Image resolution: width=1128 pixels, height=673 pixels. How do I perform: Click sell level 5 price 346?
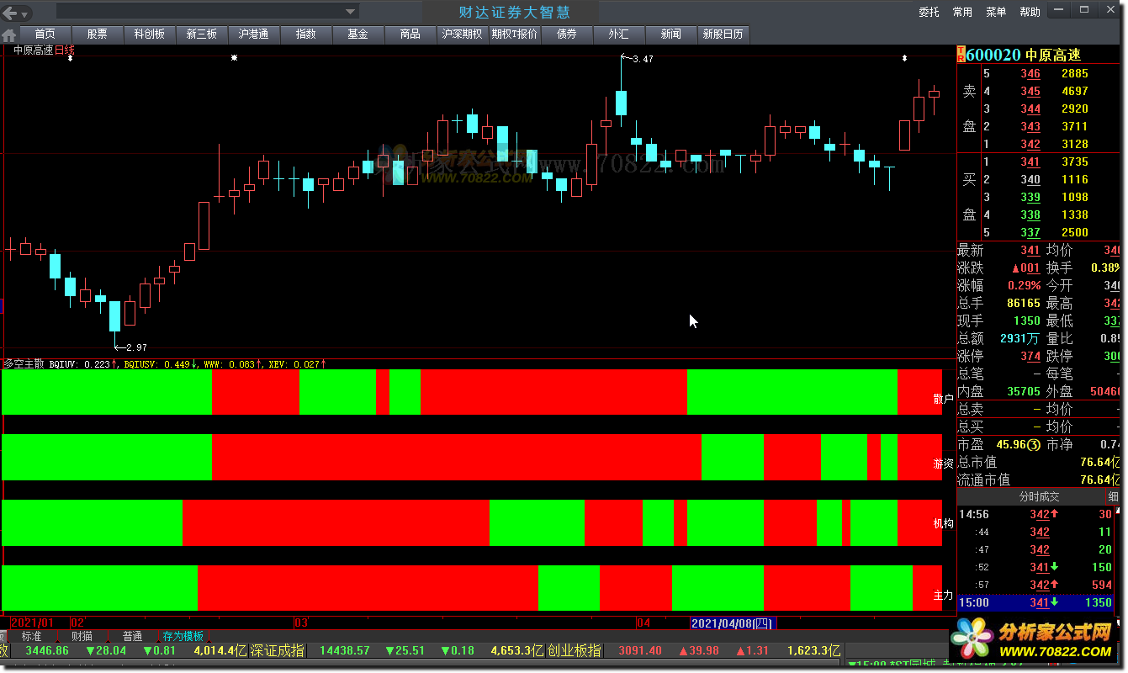(1030, 73)
